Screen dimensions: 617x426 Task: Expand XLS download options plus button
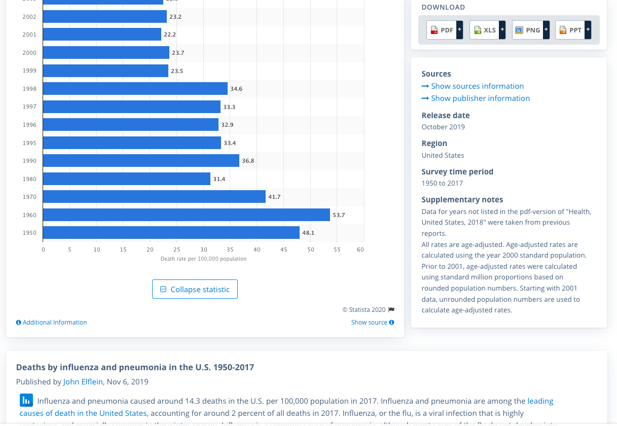pos(502,30)
